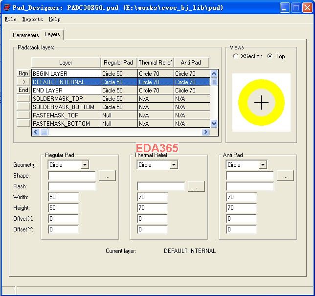
Task: Click the yellow pad preview thumbnail
Action: point(261,102)
